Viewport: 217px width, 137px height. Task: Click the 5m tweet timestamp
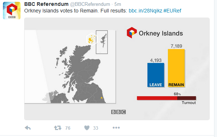coord(118,4)
